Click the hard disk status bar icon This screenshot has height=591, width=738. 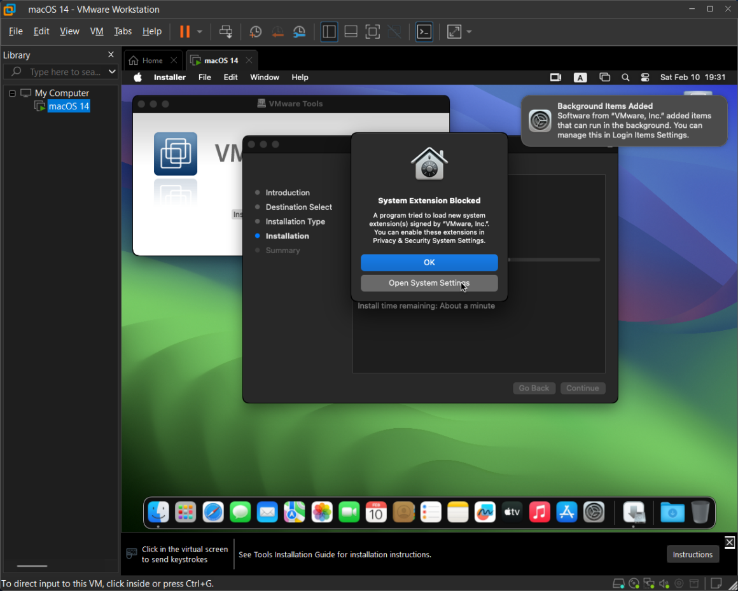click(x=618, y=584)
